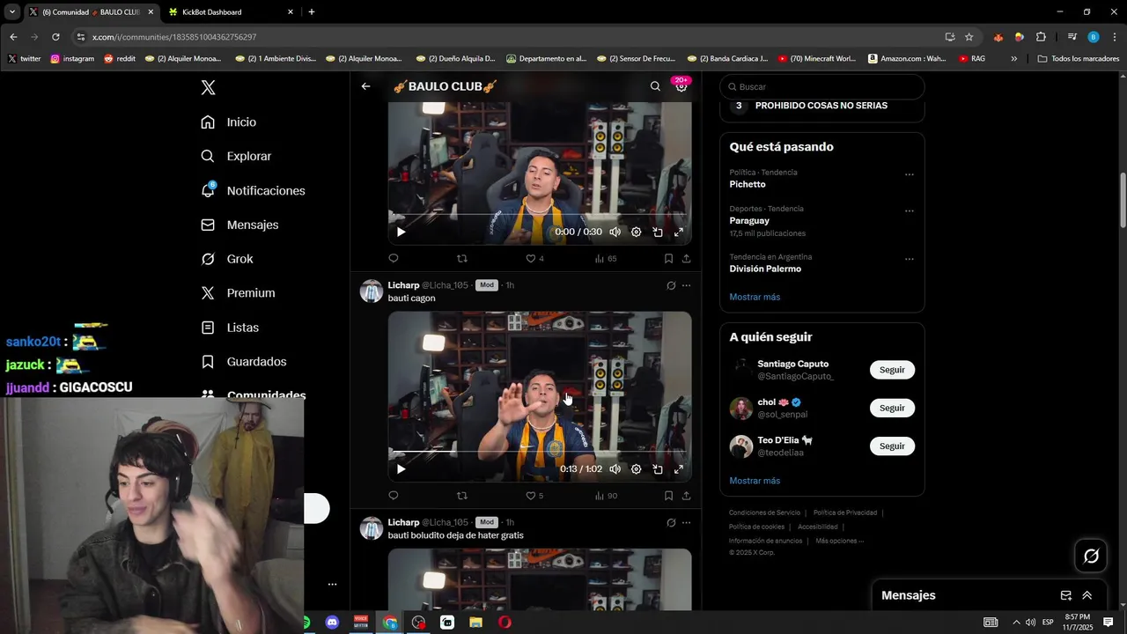This screenshot has height=634, width=1127.
Task: Like the post with 4 likes
Action: (534, 259)
